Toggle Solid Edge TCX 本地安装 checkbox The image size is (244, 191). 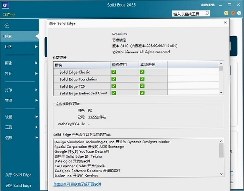[x=142, y=86]
